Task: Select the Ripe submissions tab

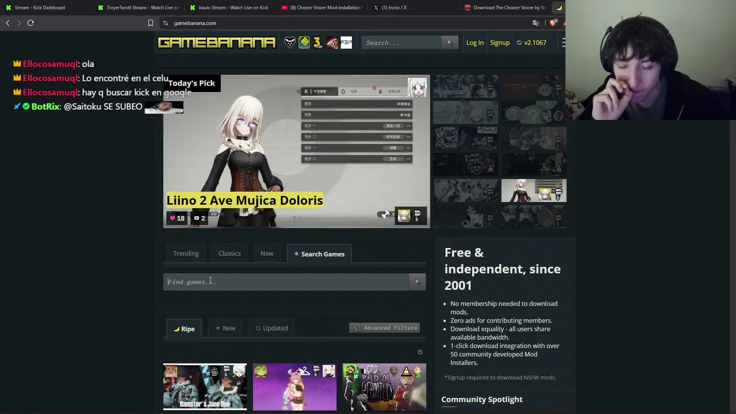Action: click(184, 328)
